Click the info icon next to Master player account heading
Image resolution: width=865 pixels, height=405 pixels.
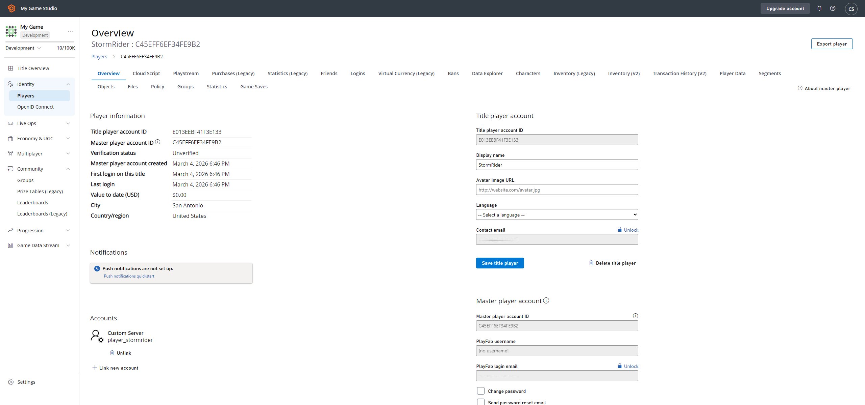[546, 300]
